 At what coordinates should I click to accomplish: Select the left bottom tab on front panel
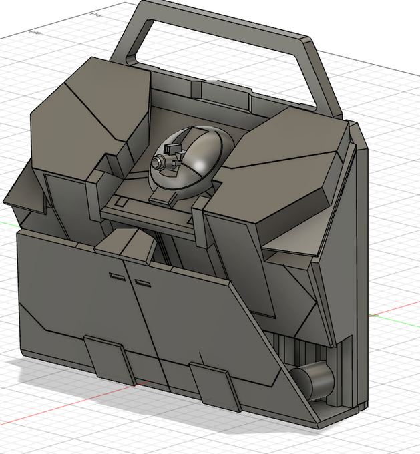[x=110, y=360]
